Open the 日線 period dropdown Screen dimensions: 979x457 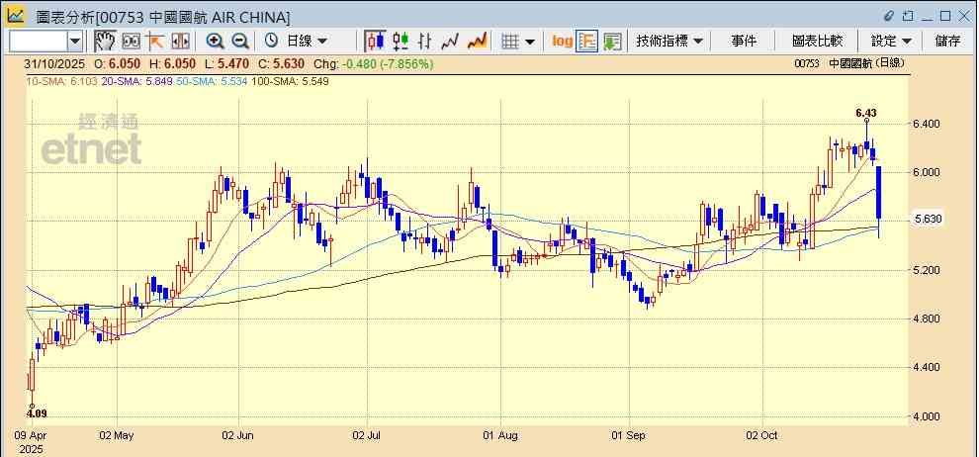(x=307, y=41)
